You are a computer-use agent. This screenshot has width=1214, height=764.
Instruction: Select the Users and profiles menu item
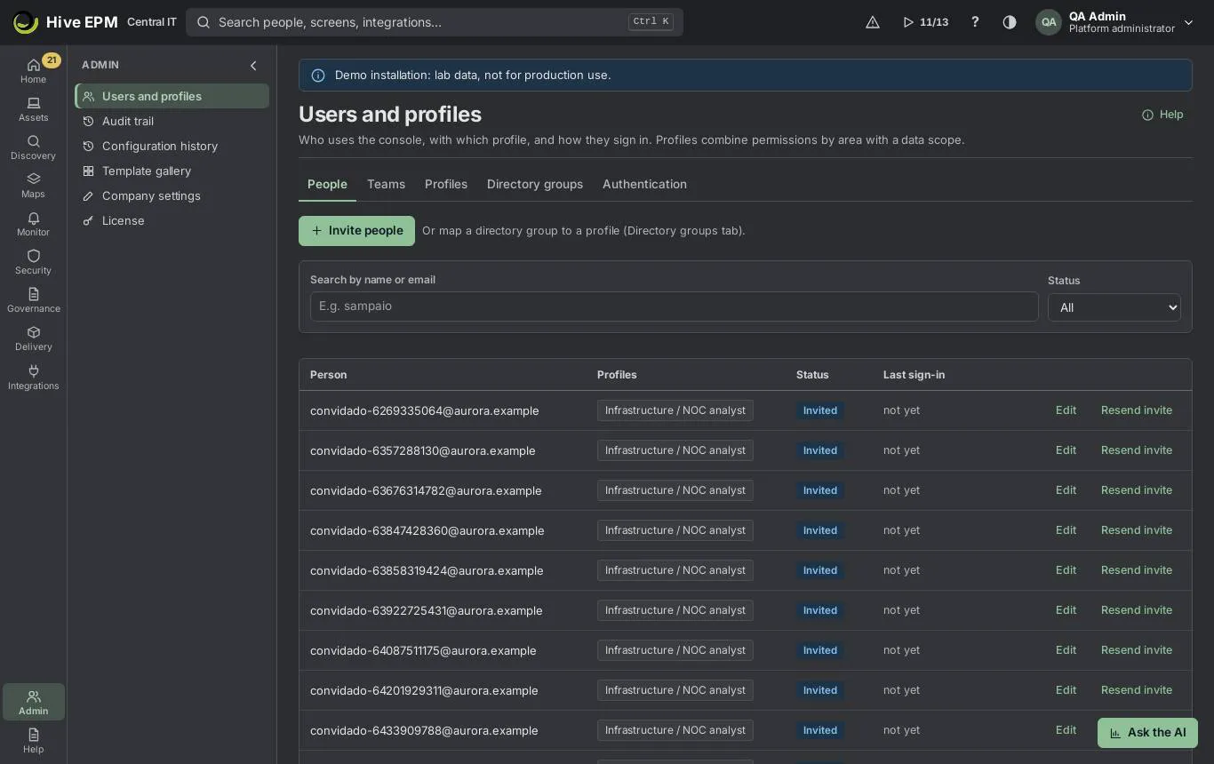[x=172, y=96]
